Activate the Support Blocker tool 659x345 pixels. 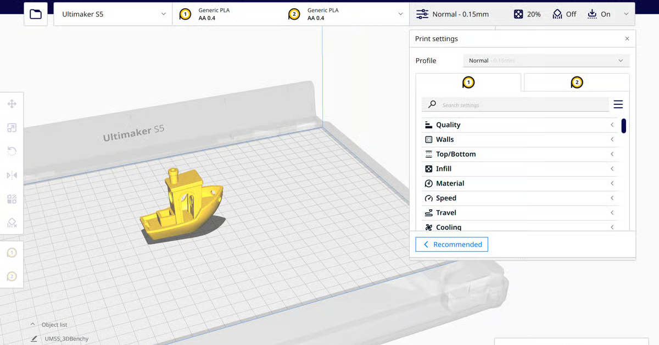12,223
